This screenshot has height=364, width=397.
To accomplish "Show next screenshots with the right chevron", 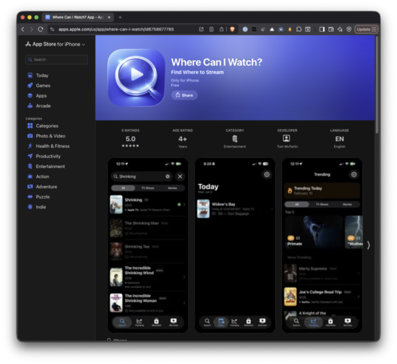I will (x=369, y=245).
